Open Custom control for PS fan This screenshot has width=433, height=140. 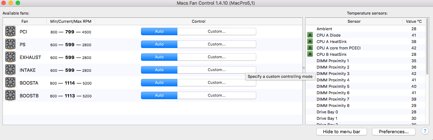[x=217, y=44]
